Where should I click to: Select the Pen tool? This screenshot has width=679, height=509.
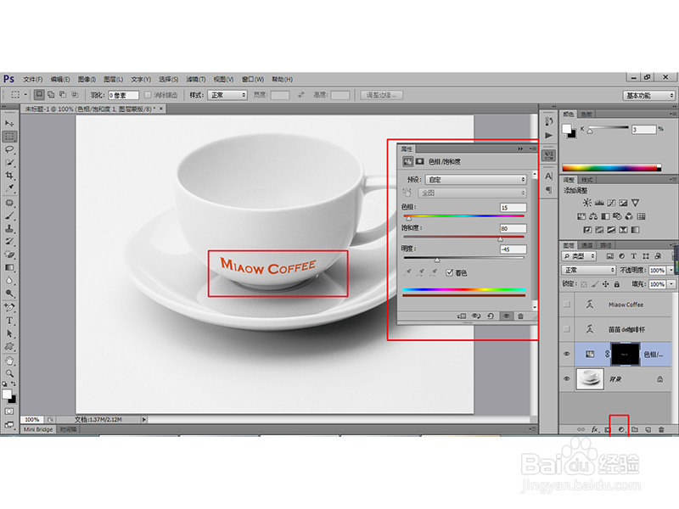pos(9,307)
